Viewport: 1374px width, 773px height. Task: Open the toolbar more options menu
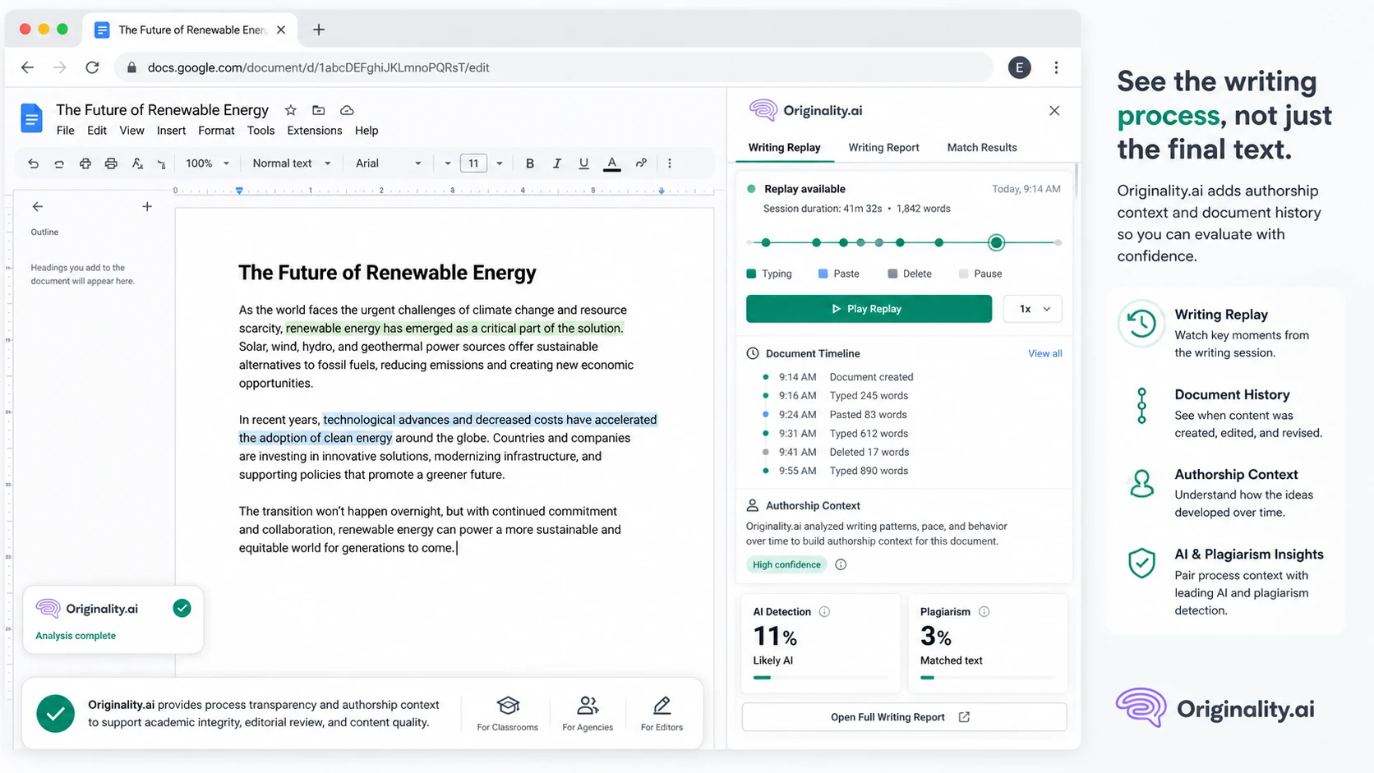coord(670,163)
